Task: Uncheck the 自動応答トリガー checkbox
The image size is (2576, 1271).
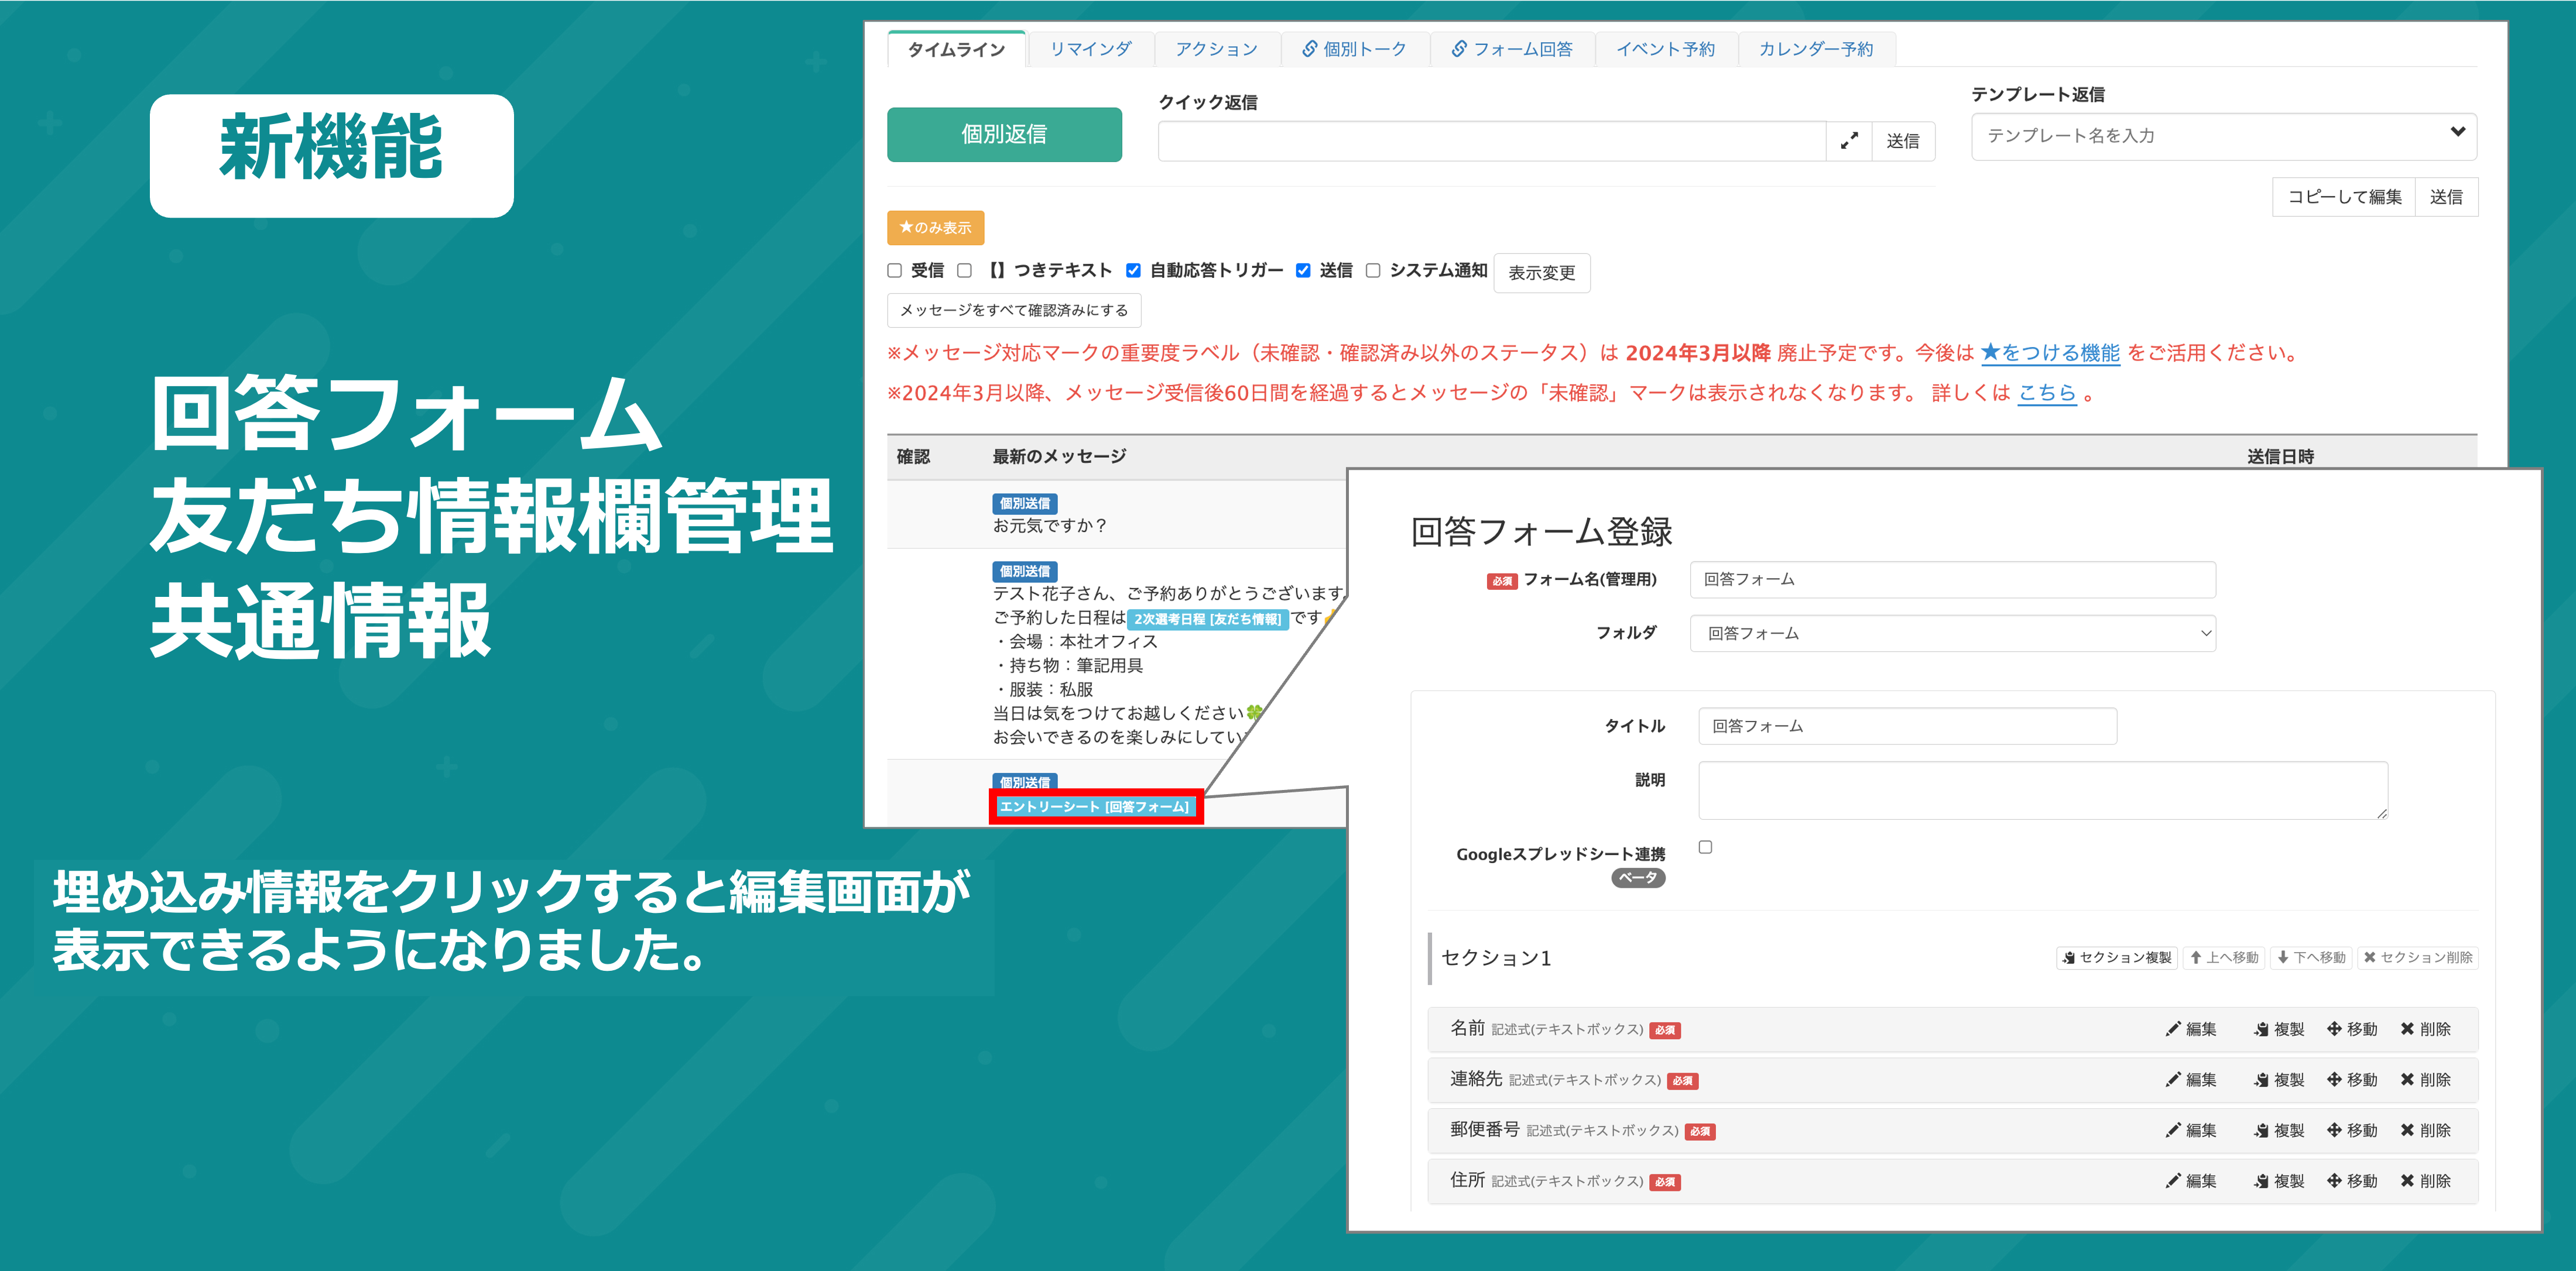Action: pyautogui.click(x=1133, y=271)
